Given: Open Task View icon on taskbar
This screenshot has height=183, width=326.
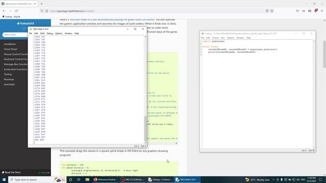Looking at the screenshot, I should [x=78, y=179].
